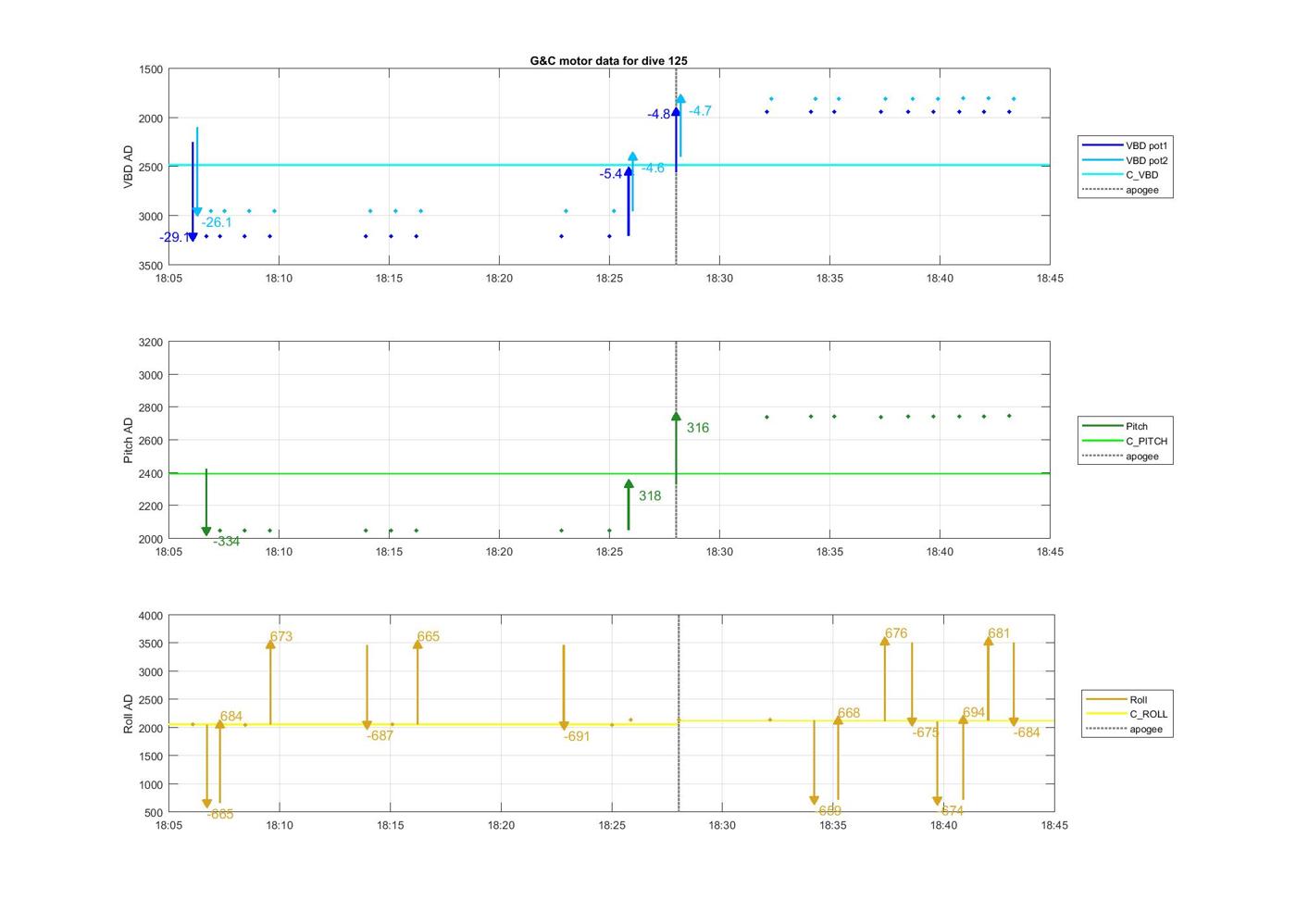Click the '-334' pitch annotation
The image size is (1296, 913).
[x=227, y=542]
